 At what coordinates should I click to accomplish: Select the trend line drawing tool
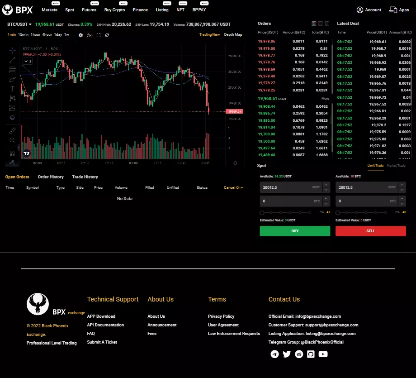tap(12, 60)
